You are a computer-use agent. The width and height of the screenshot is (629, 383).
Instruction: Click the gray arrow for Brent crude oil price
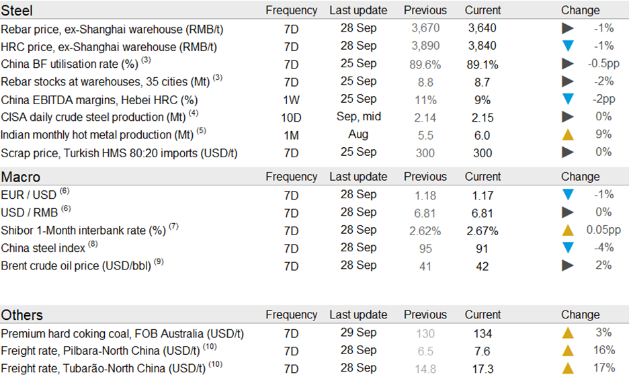coord(568,265)
